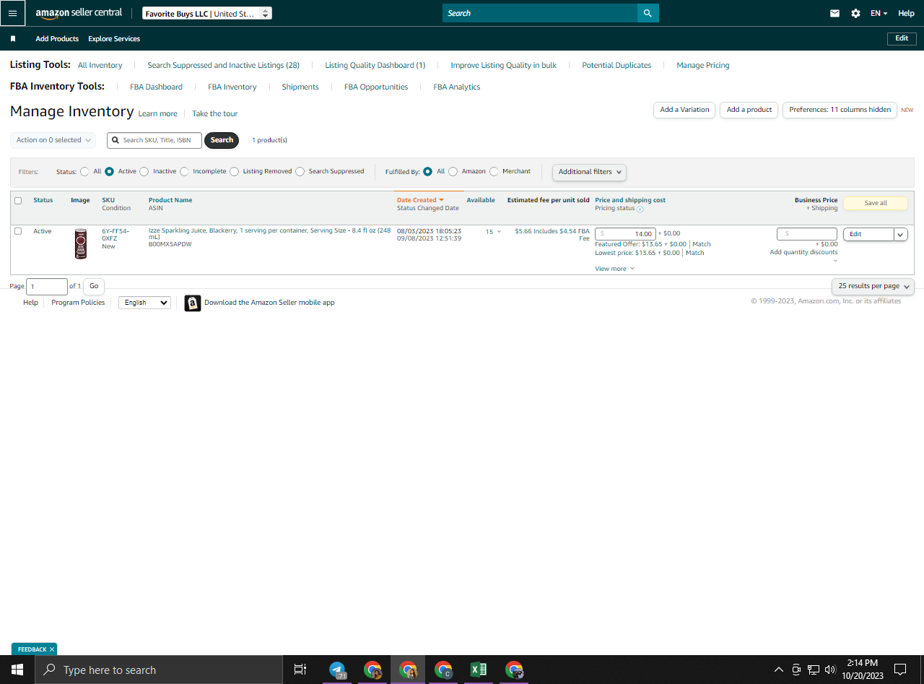Open the settings gear icon

click(855, 13)
